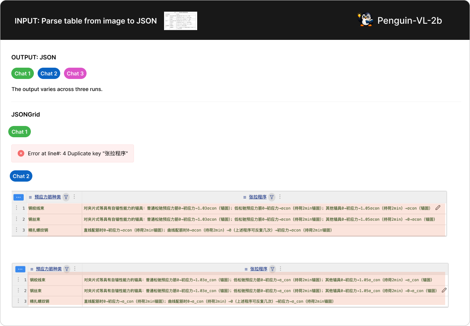The height and width of the screenshot is (326, 470).
Task: Click 张拉程序 header link in lower grid
Action: pyautogui.click(x=259, y=269)
